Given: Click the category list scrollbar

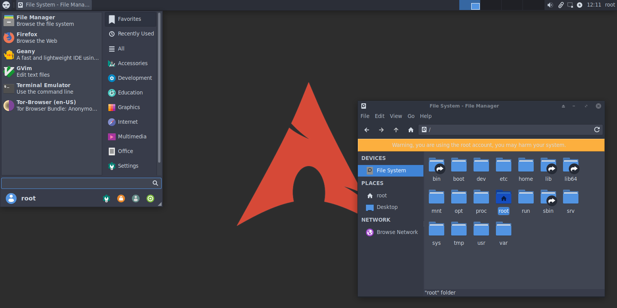Looking at the screenshot, I should 159,88.
